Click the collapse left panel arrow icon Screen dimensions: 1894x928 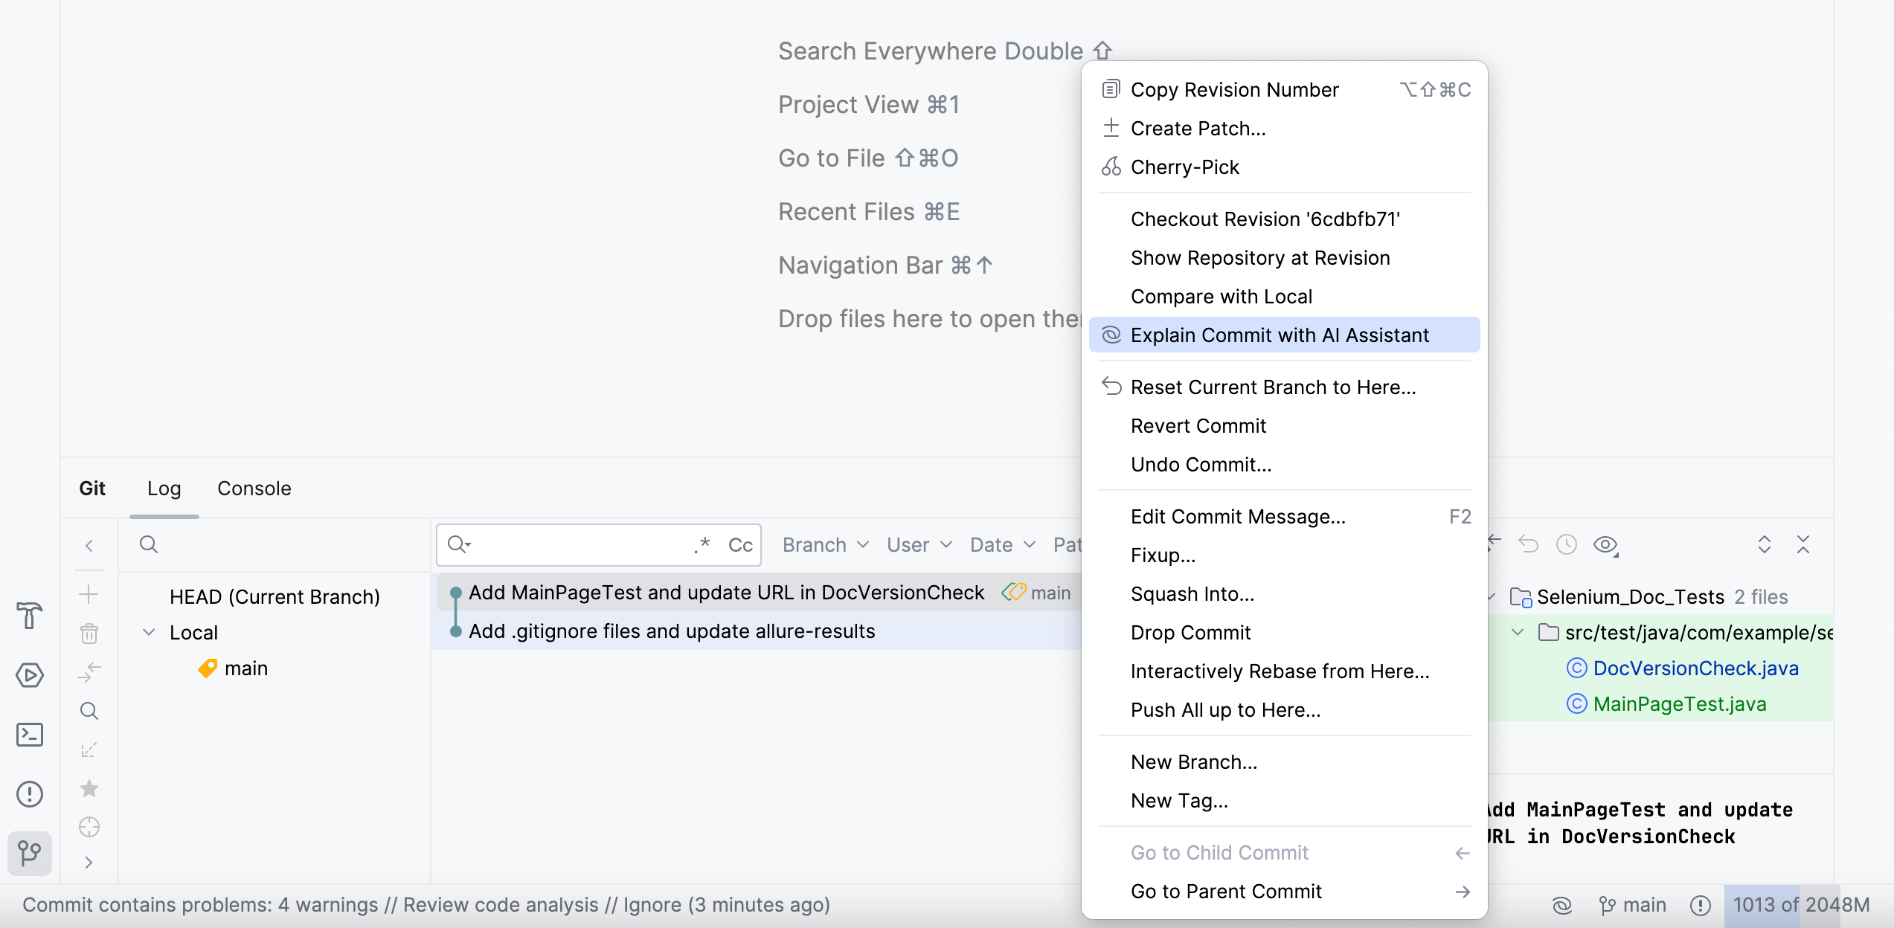(91, 546)
